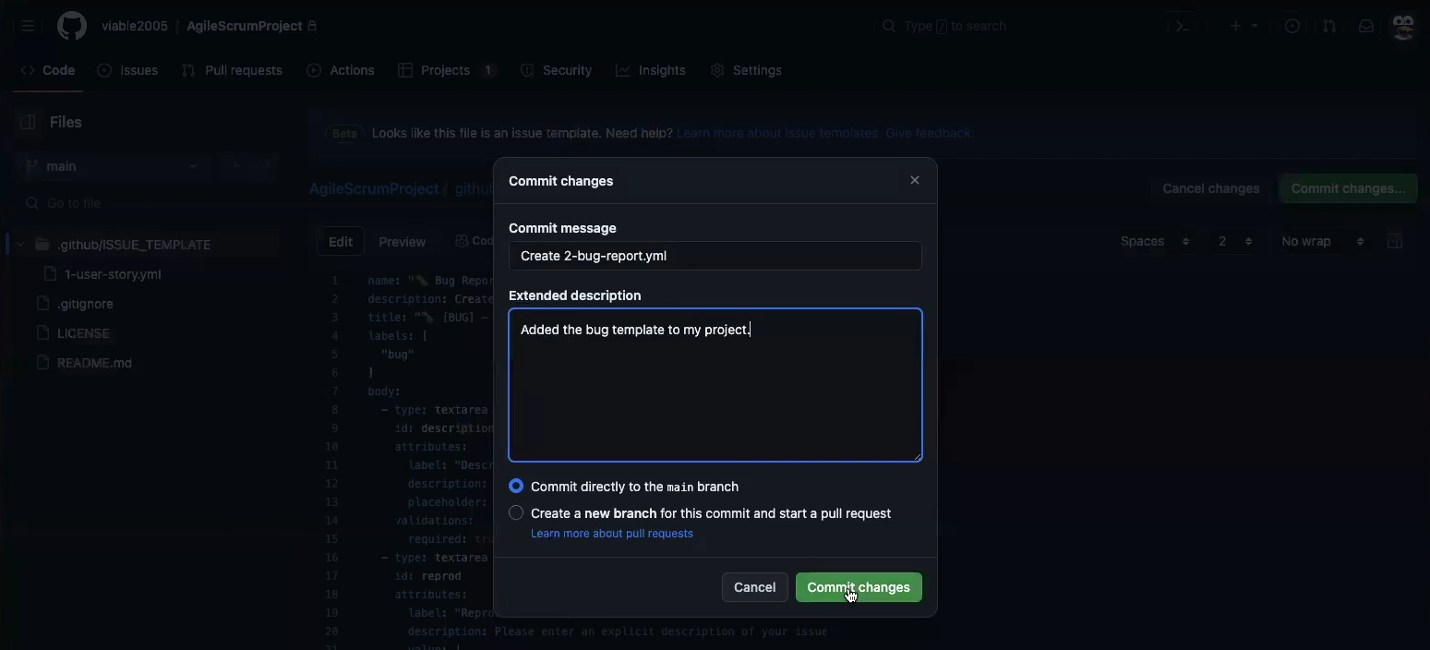Click the pull requests icon in the header

point(1329,26)
